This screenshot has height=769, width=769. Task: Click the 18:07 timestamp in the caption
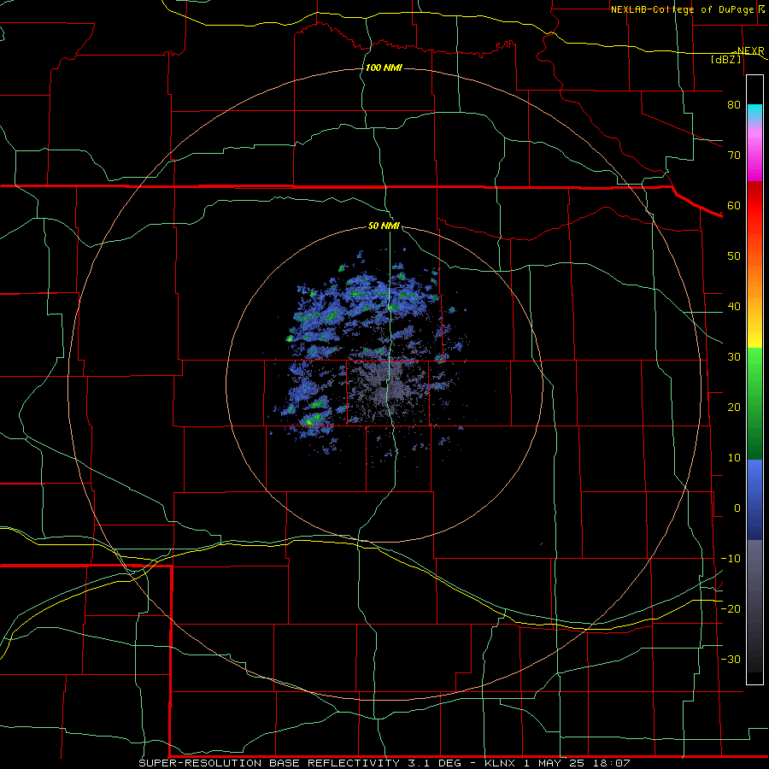tap(613, 763)
